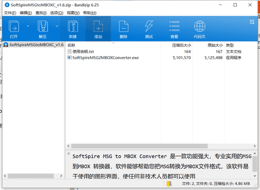Expand the Open button dropdown arrow

28,26
